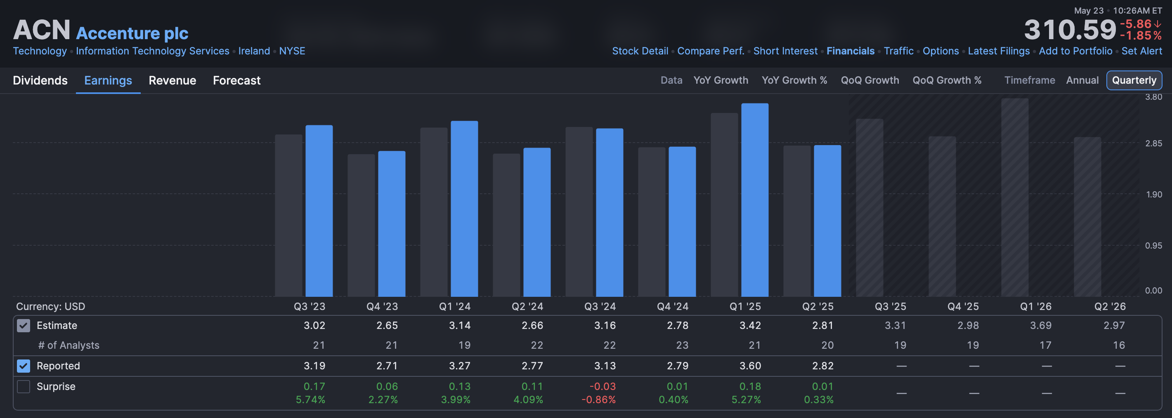1172x418 pixels.
Task: Click the Q4 '24 reported blue bar
Action: pos(682,222)
